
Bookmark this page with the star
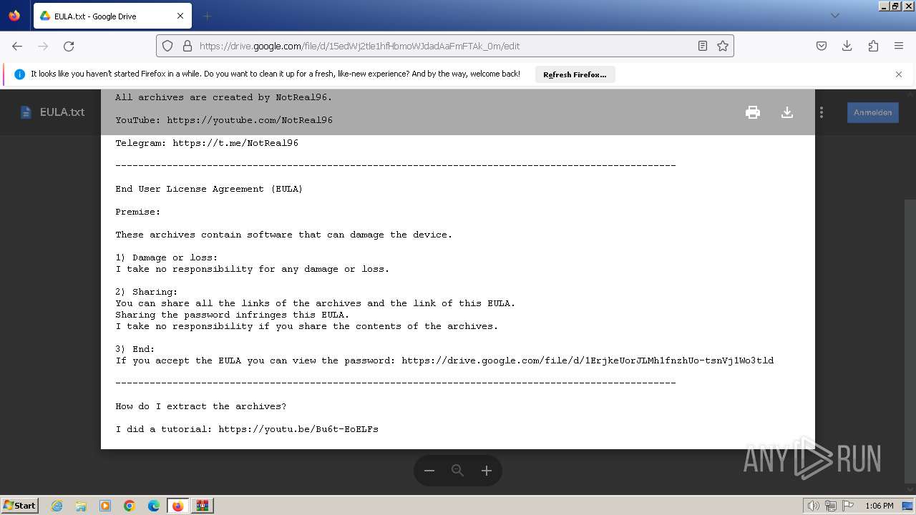tap(723, 46)
